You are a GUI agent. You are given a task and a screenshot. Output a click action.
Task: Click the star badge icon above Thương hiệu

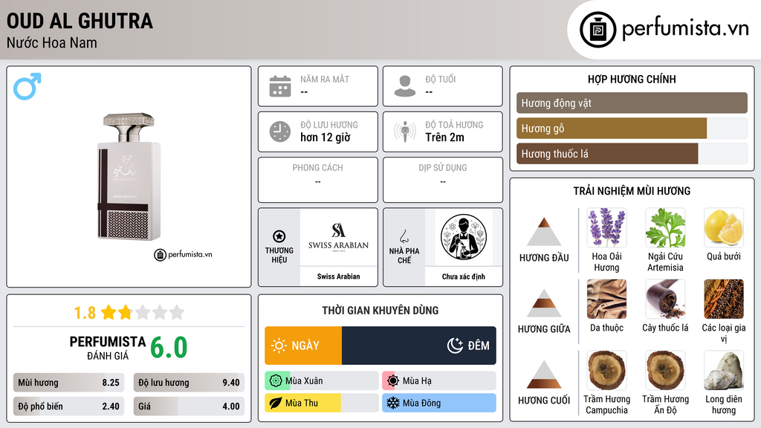(x=279, y=236)
